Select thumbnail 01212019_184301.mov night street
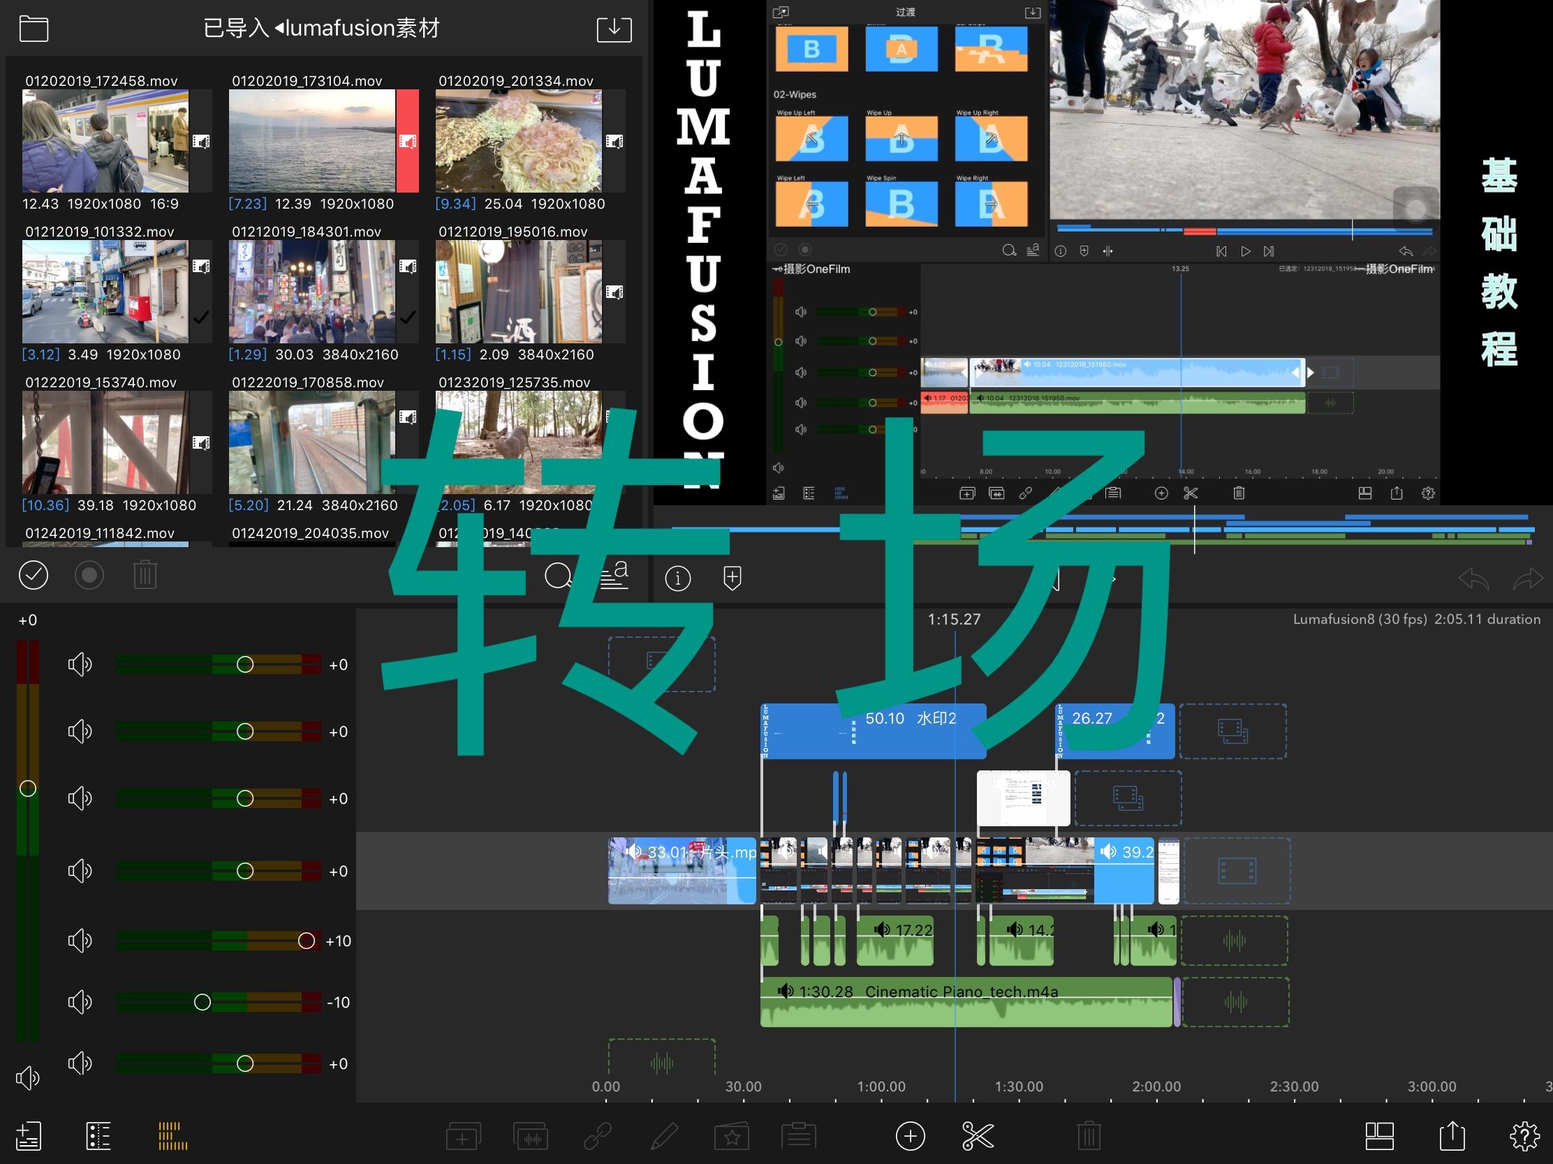Viewport: 1553px width, 1164px height. point(311,291)
